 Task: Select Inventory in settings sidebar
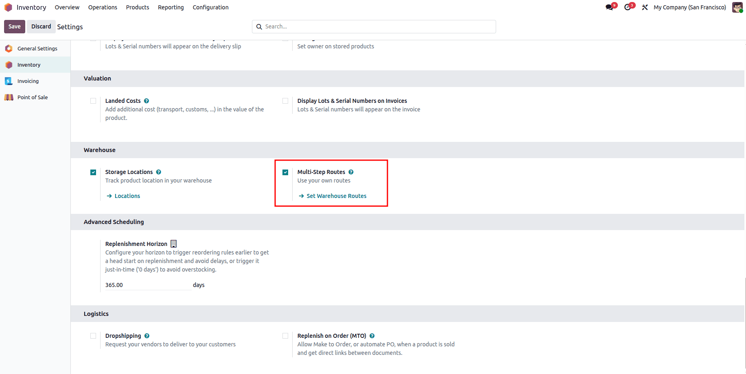point(35,65)
